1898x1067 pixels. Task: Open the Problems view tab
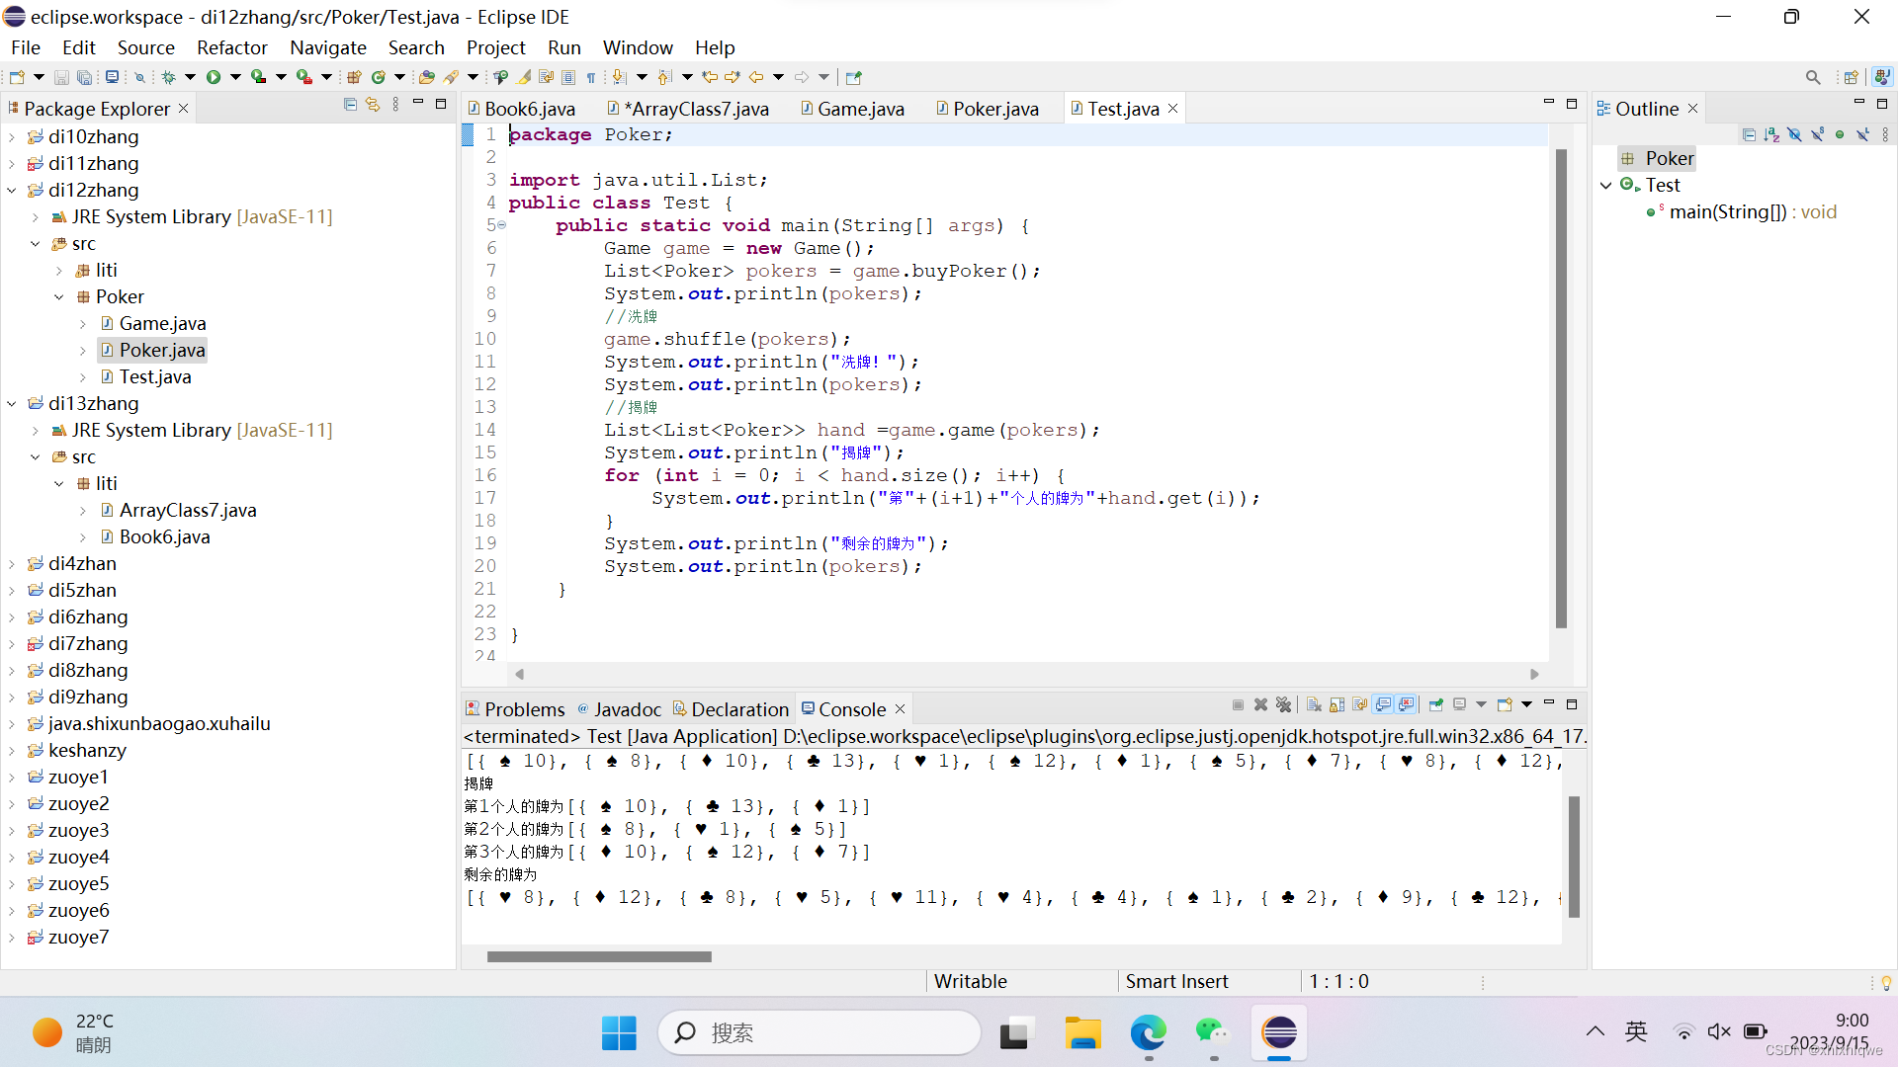tap(524, 709)
